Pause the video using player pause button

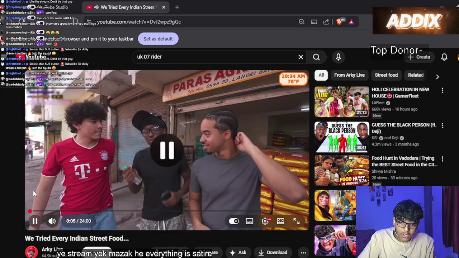coord(35,221)
